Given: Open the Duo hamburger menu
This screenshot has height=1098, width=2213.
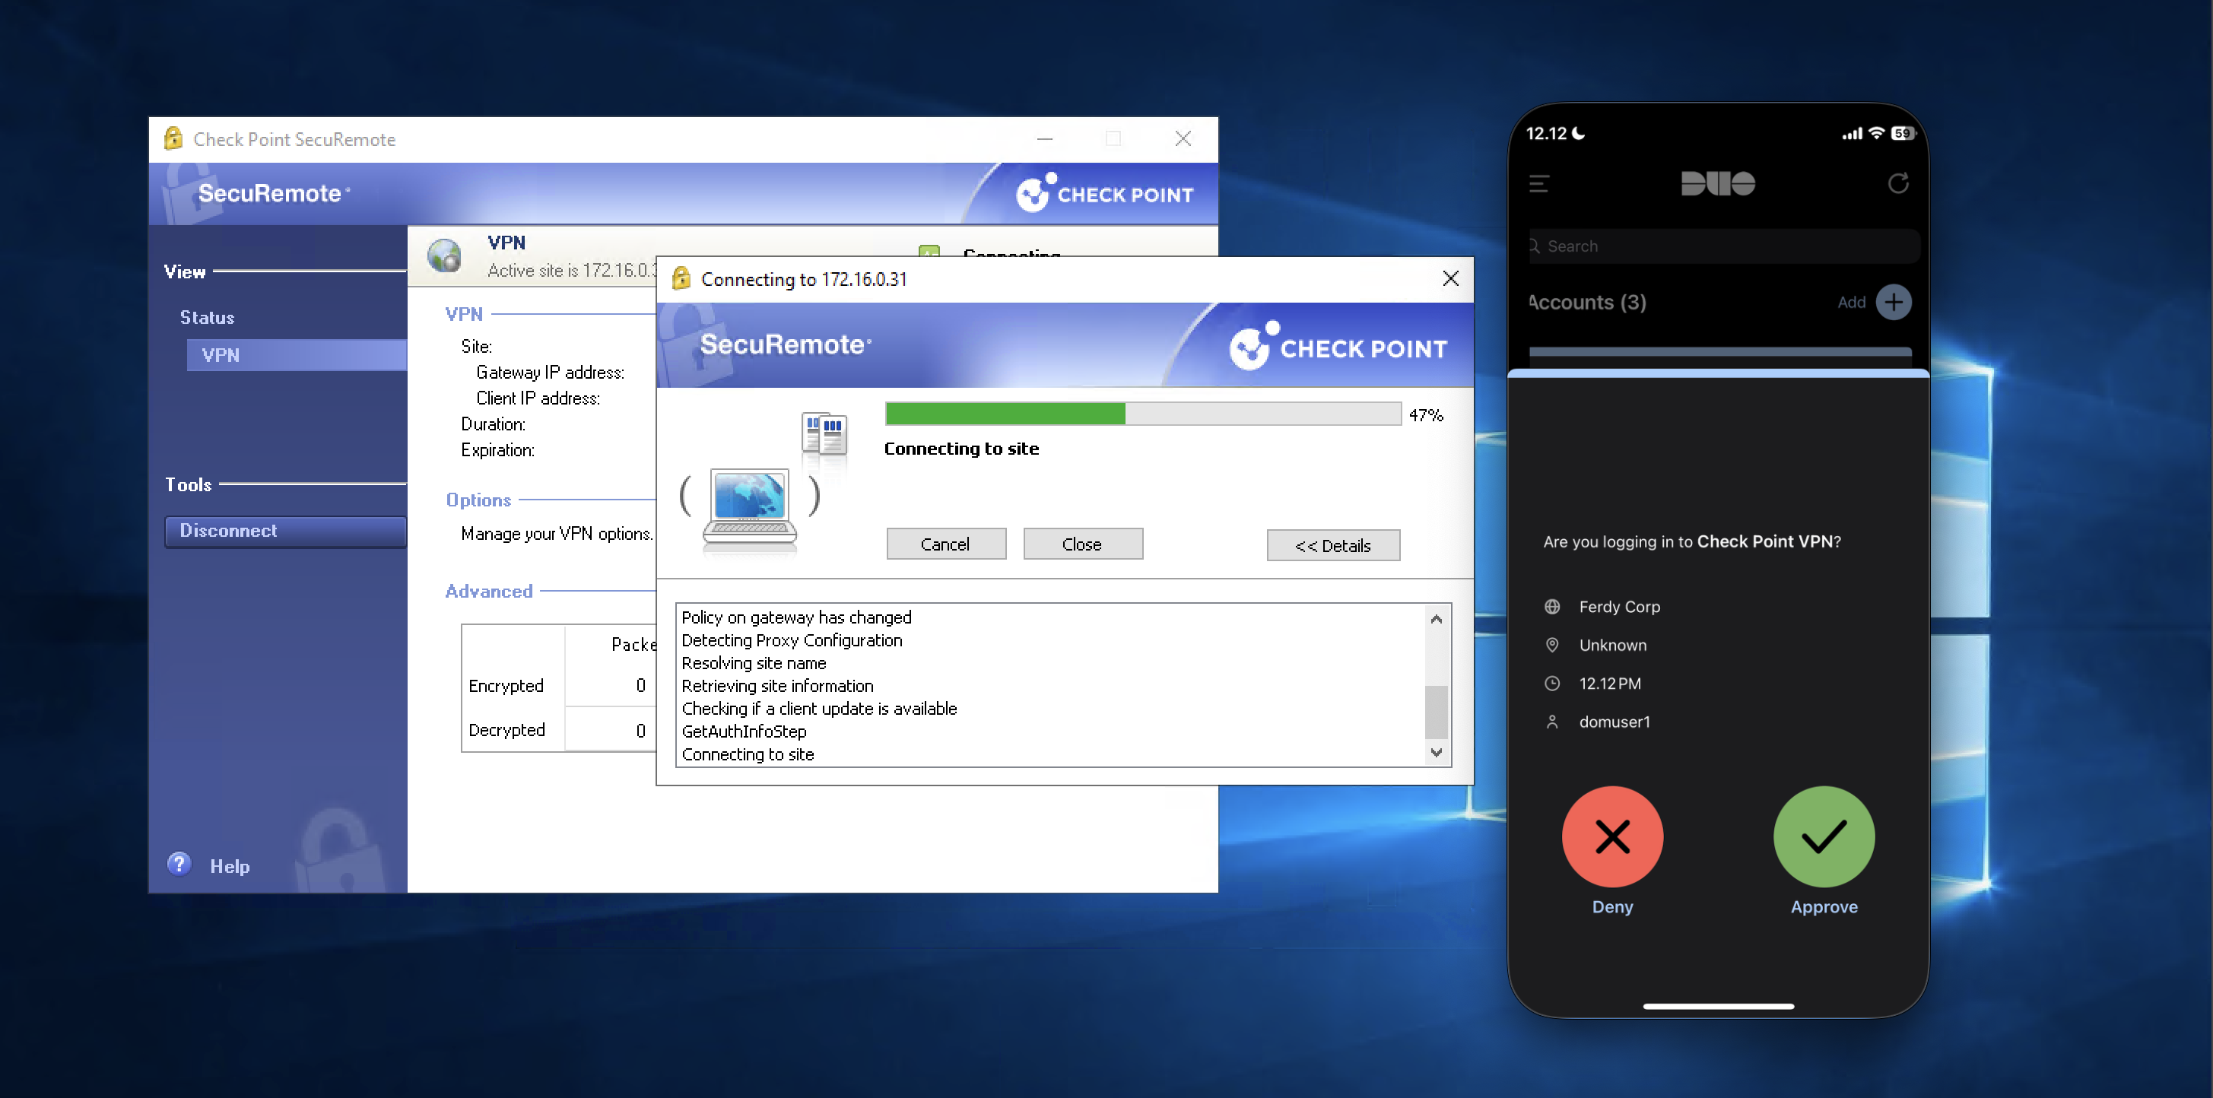Looking at the screenshot, I should tap(1538, 183).
